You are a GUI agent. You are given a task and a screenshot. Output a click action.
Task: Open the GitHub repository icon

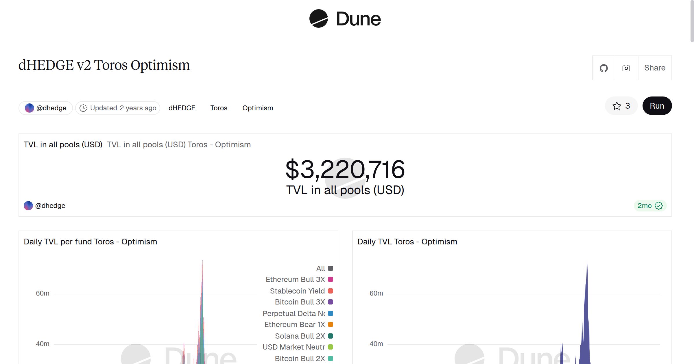[x=603, y=68]
